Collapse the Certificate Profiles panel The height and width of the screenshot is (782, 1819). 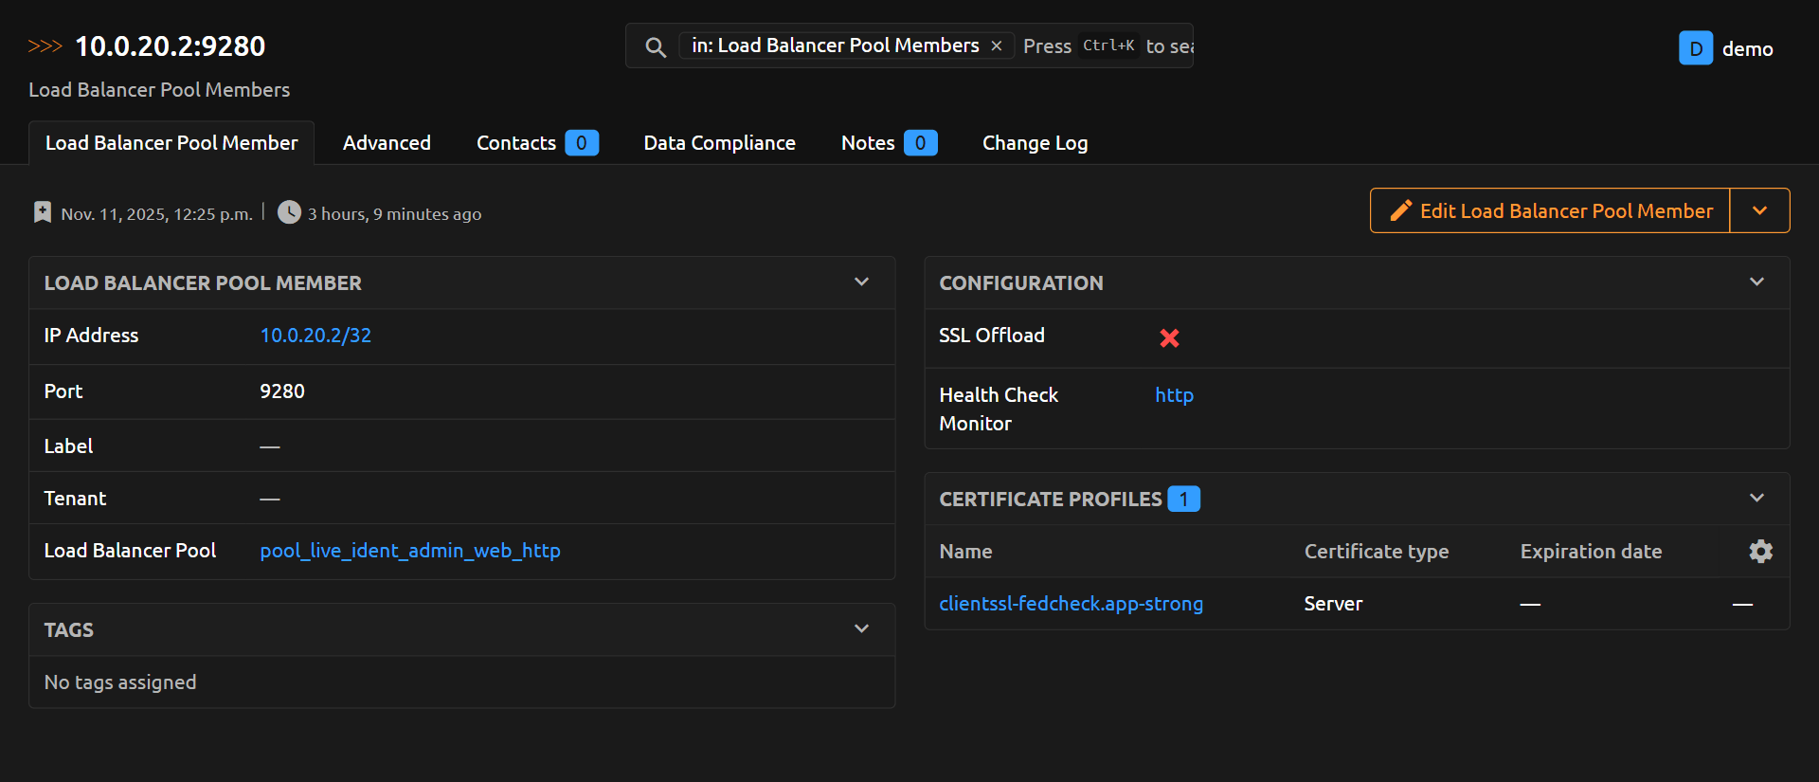(x=1756, y=499)
